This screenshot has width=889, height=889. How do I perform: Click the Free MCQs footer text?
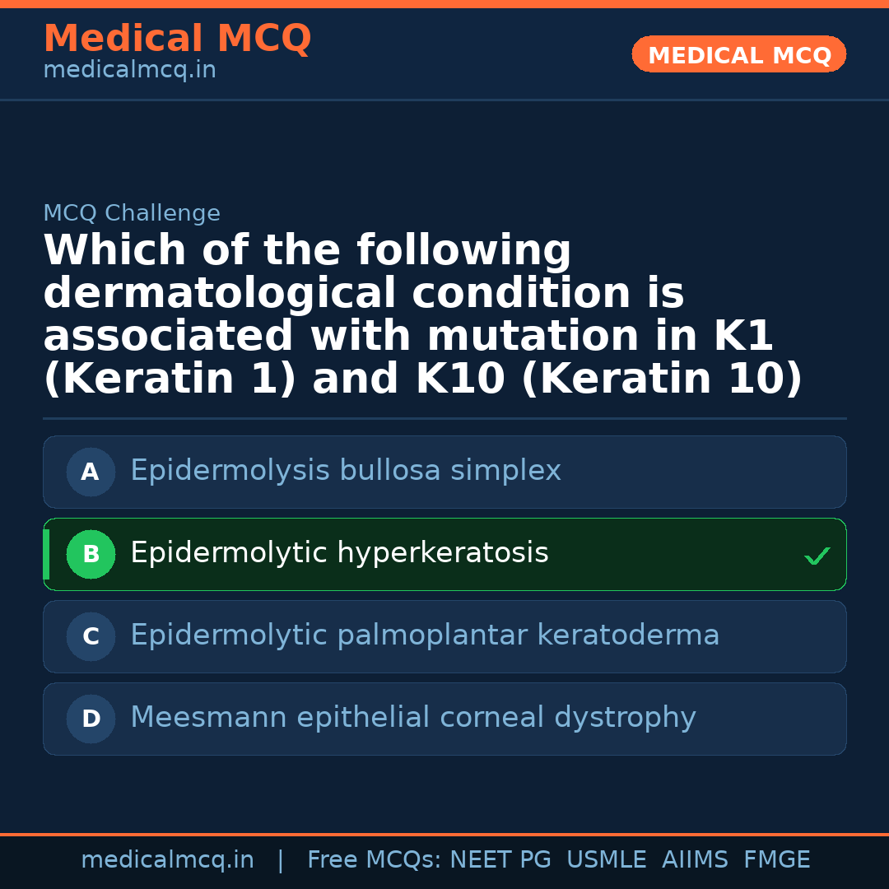[x=375, y=860]
